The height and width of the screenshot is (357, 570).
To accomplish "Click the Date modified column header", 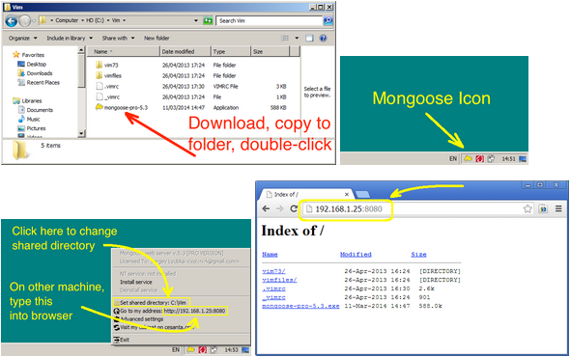I will [x=185, y=51].
